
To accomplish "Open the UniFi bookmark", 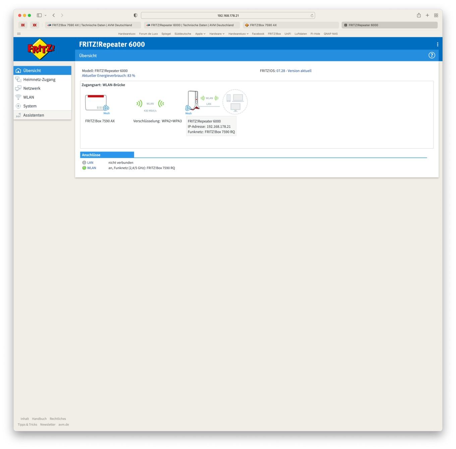I will (x=288, y=34).
